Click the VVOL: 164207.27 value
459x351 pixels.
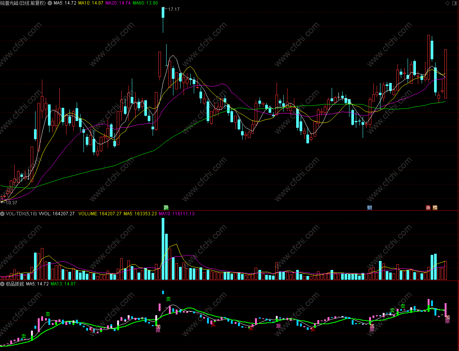click(57, 214)
